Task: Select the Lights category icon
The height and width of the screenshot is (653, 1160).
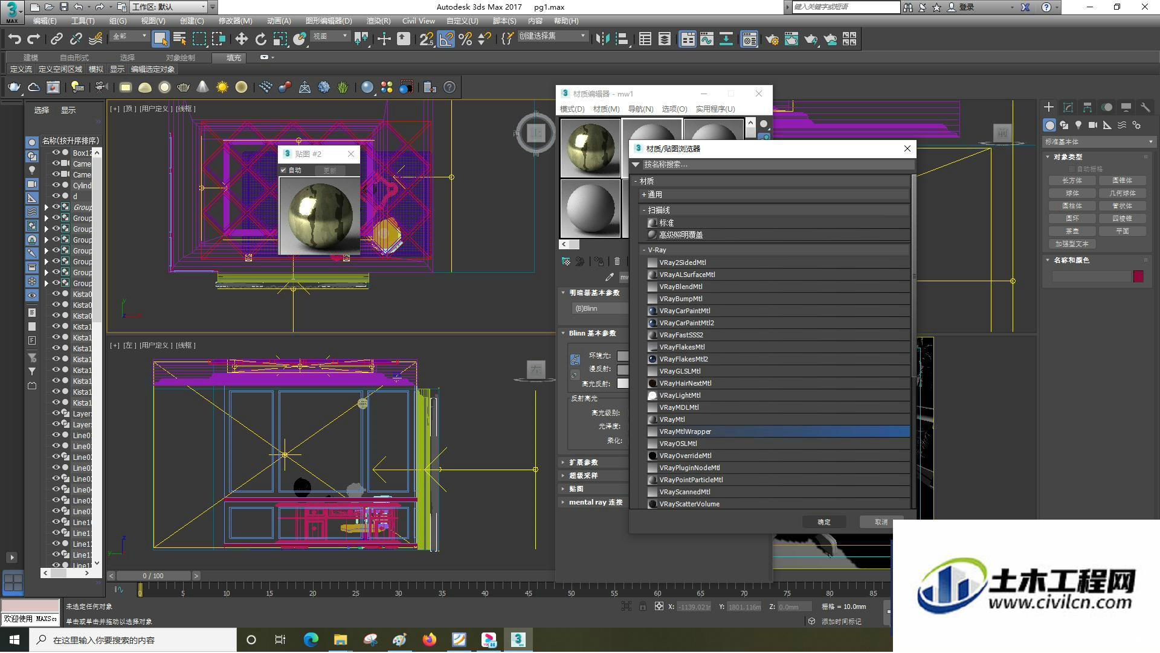Action: tap(1078, 125)
